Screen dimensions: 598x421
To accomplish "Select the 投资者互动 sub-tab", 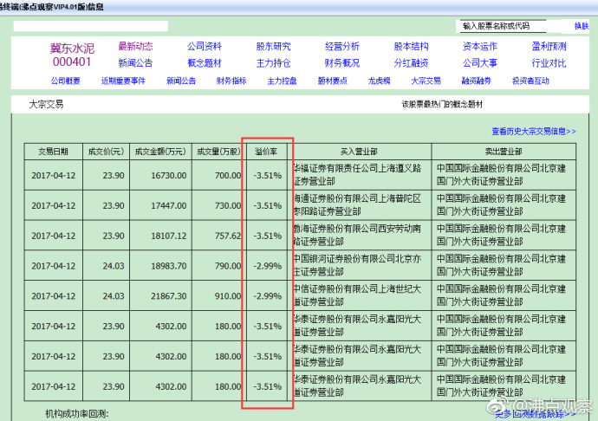I will [530, 81].
